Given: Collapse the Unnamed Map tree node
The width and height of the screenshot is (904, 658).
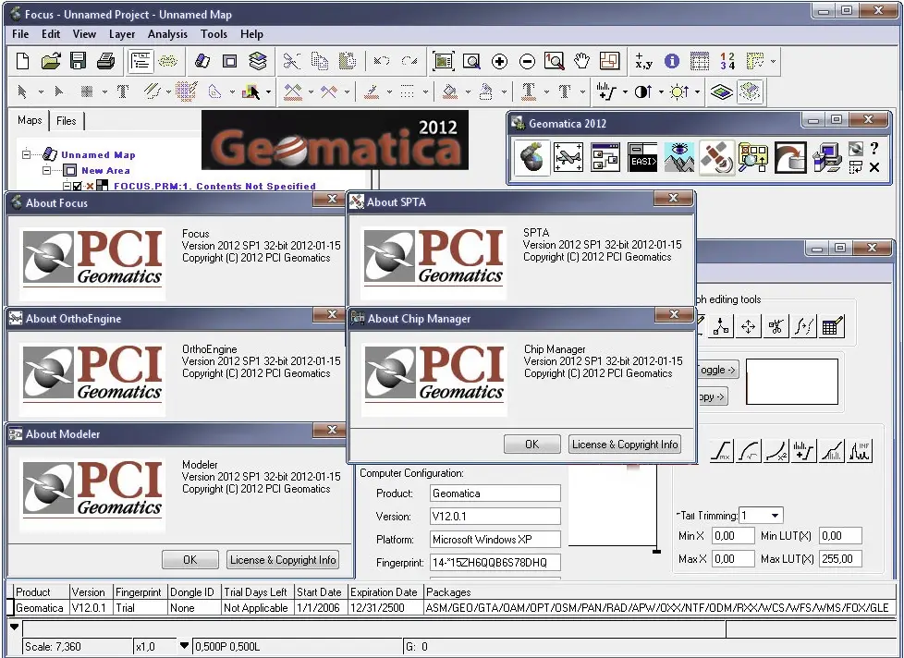Looking at the screenshot, I should (26, 154).
